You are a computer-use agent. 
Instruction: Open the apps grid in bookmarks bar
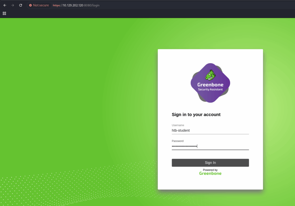click(x=4, y=13)
